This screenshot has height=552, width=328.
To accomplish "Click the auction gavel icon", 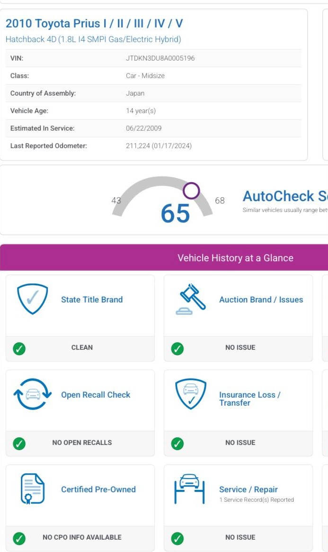I will [x=190, y=299].
